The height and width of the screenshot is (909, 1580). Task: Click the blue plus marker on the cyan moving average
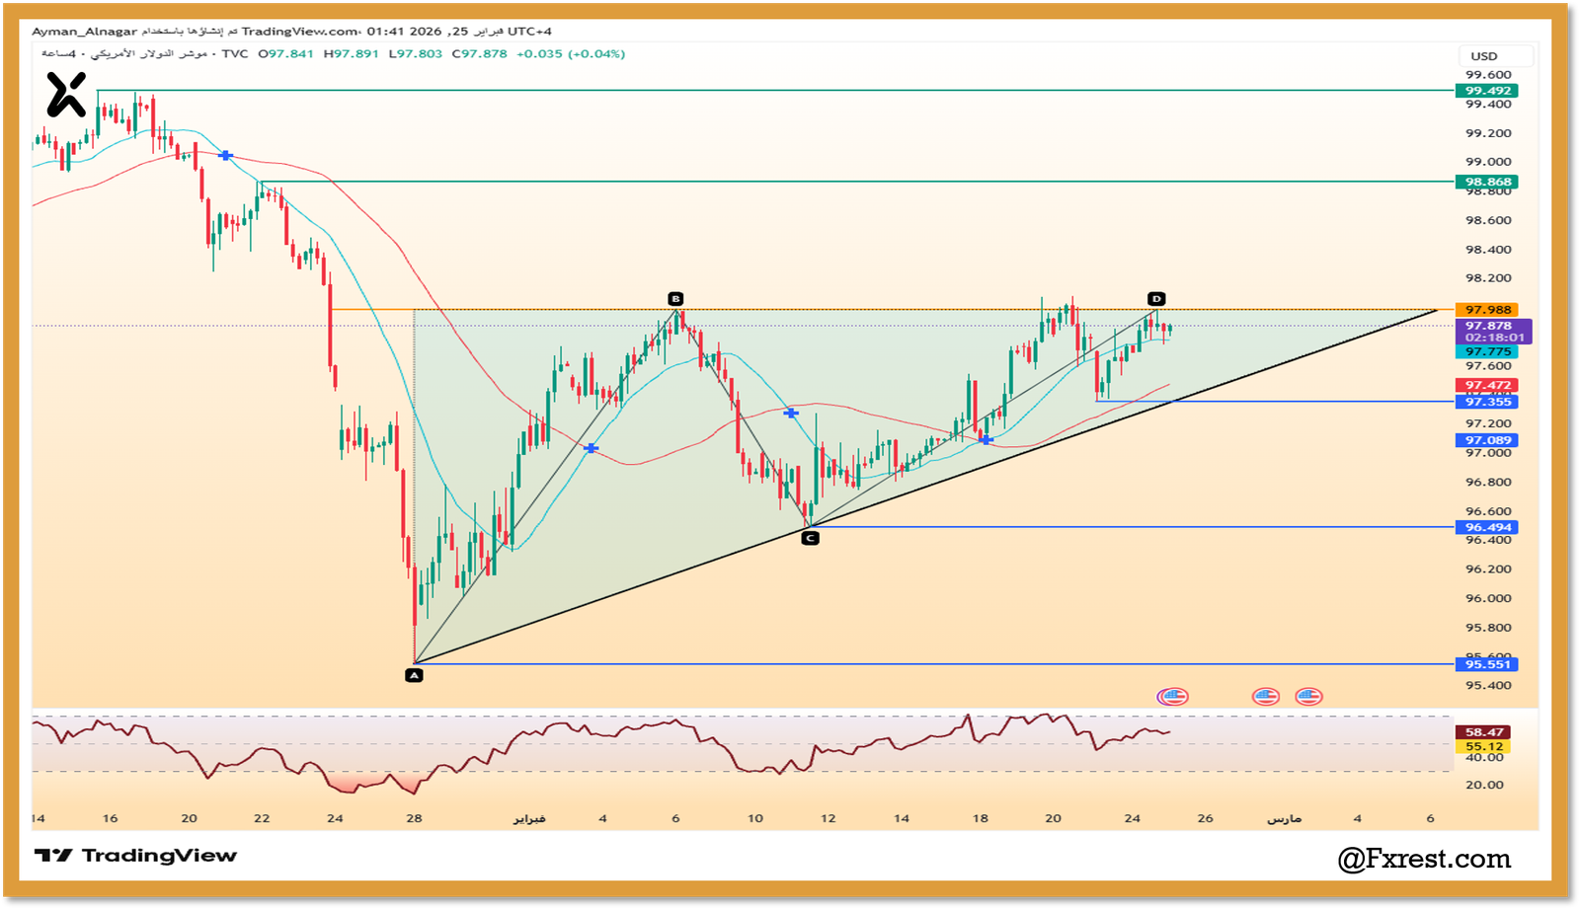tap(591, 449)
